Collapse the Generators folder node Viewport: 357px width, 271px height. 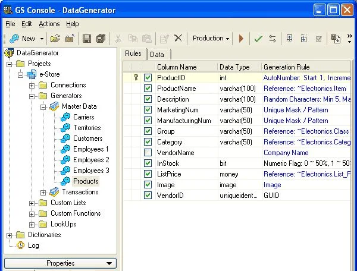click(x=32, y=96)
